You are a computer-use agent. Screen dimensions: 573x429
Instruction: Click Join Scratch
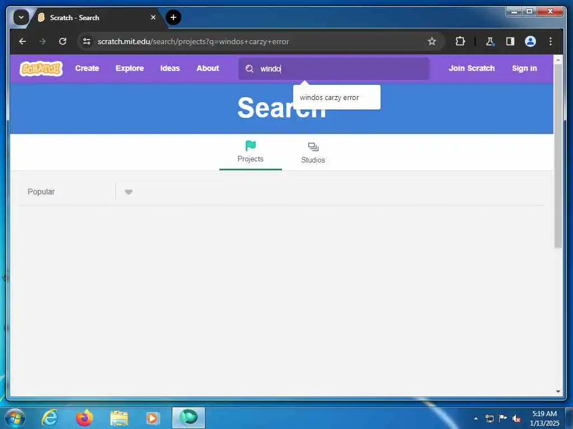coord(471,69)
